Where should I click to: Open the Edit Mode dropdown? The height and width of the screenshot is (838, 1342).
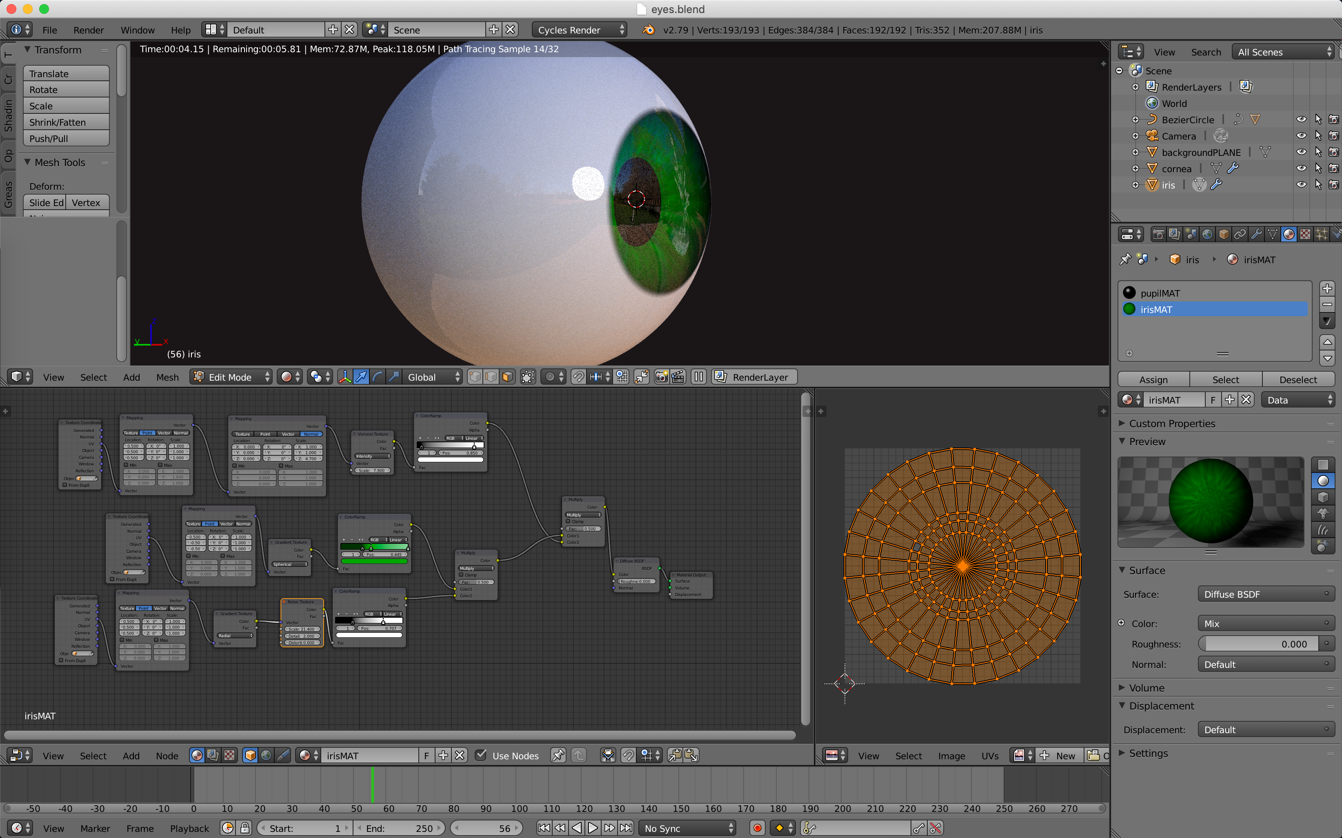click(231, 377)
